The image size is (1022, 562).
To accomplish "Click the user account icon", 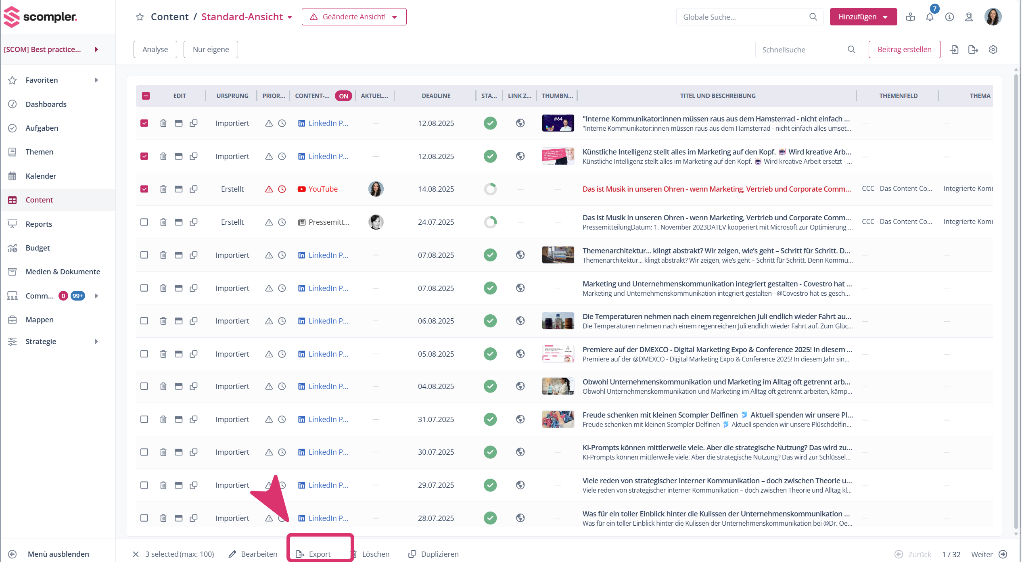I will 969,17.
